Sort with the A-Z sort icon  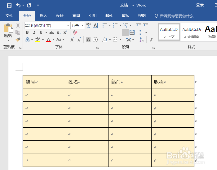(x=142, y=40)
